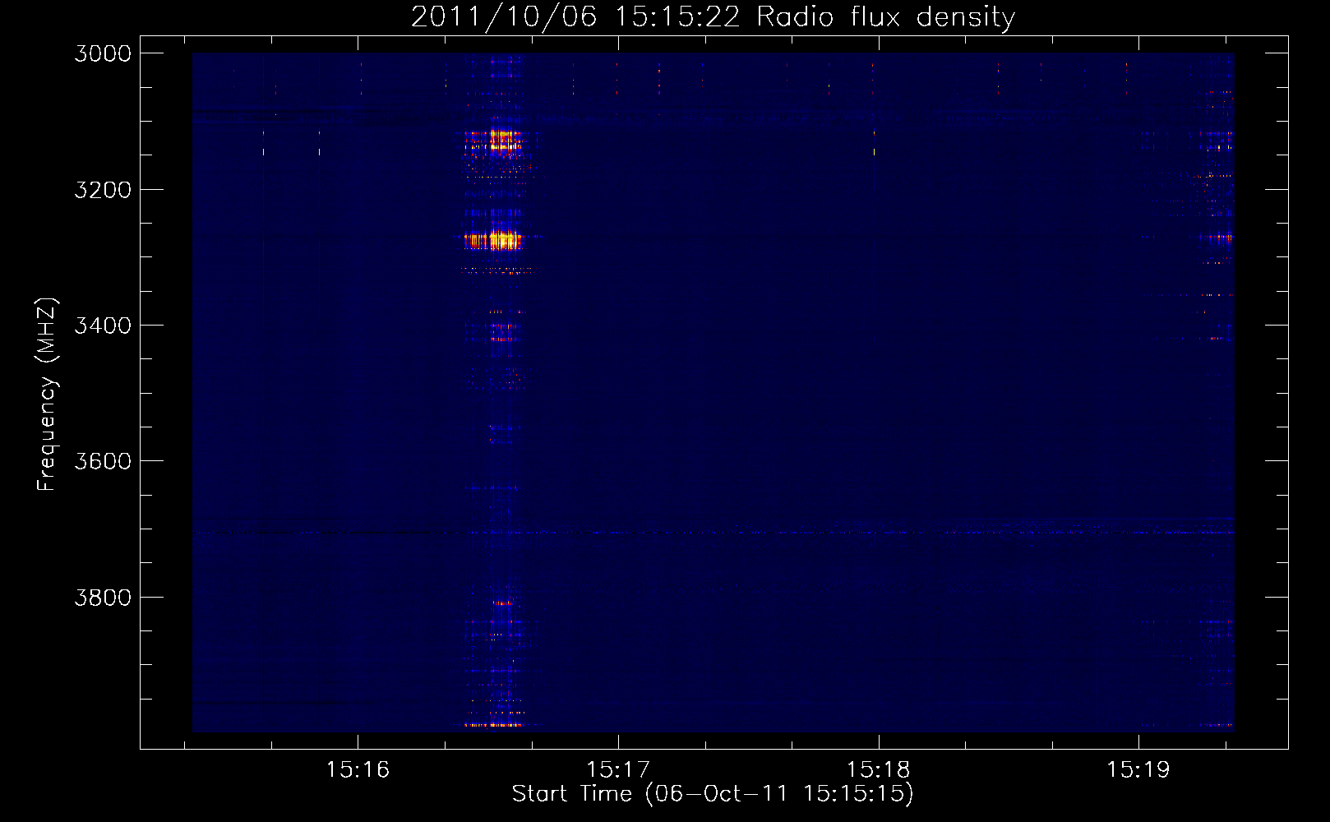Click the plot title "2011/10/06 15:15:22 Radio flux density"

713,17
